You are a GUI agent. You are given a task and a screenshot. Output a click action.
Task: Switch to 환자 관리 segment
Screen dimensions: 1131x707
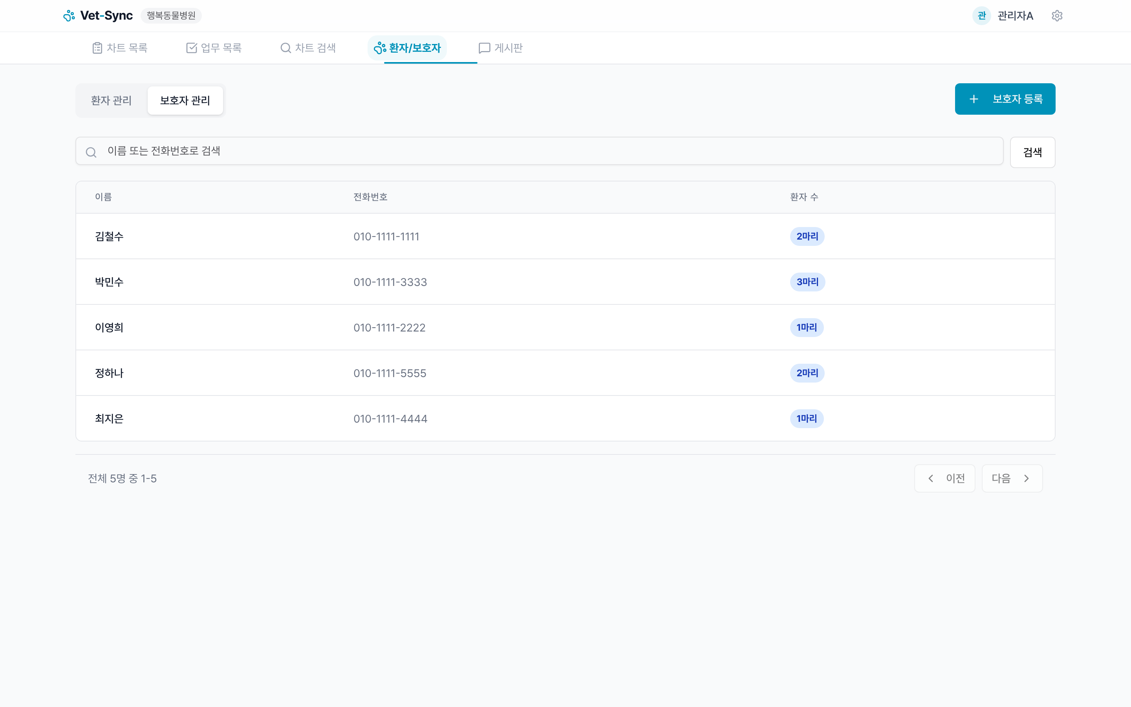coord(111,101)
